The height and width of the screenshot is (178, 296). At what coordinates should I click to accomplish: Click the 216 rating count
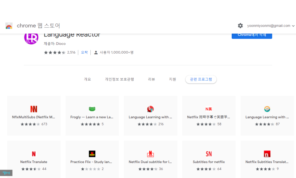161,124
